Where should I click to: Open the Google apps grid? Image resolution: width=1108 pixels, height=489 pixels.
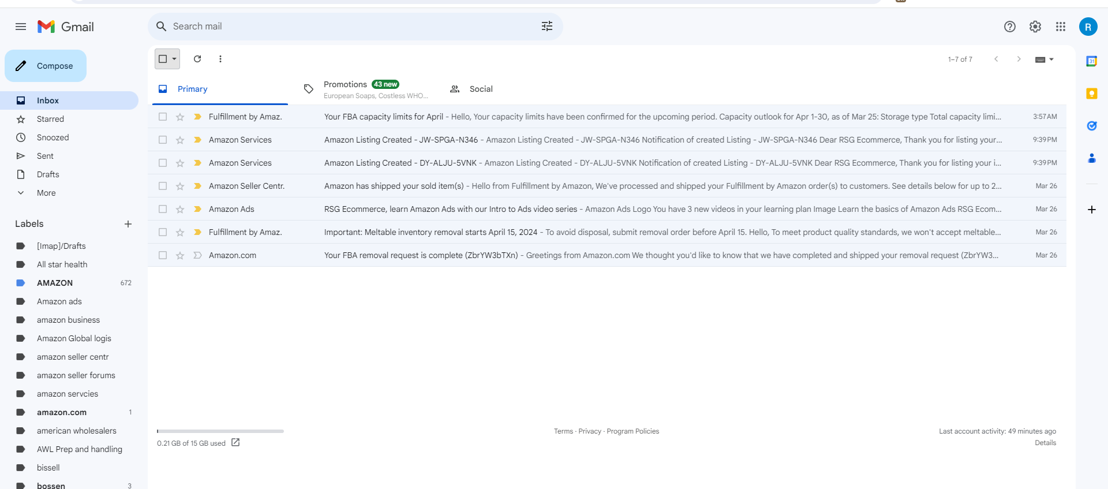pos(1061,27)
